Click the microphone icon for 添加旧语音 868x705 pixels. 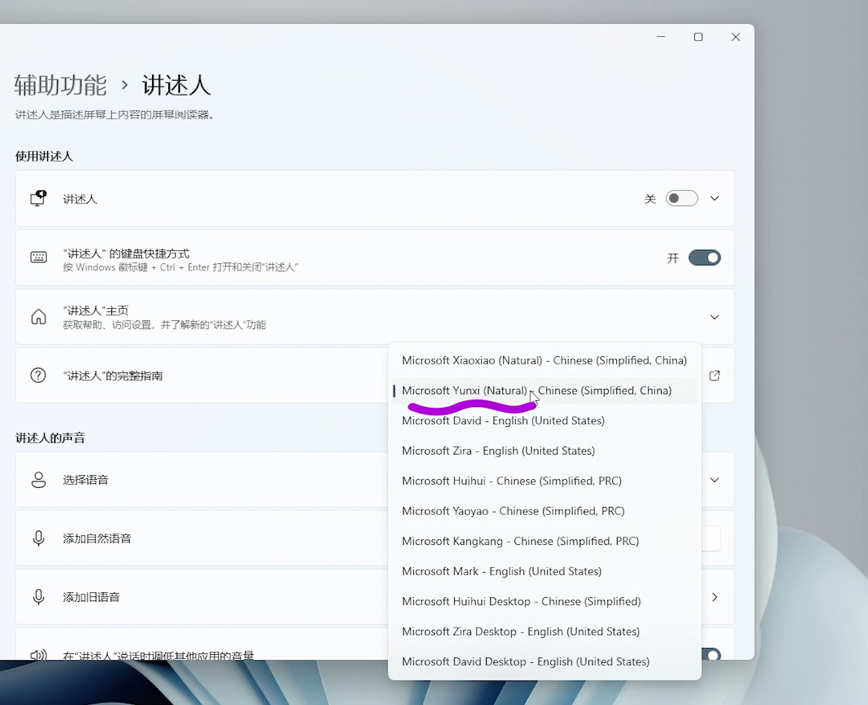coord(38,596)
